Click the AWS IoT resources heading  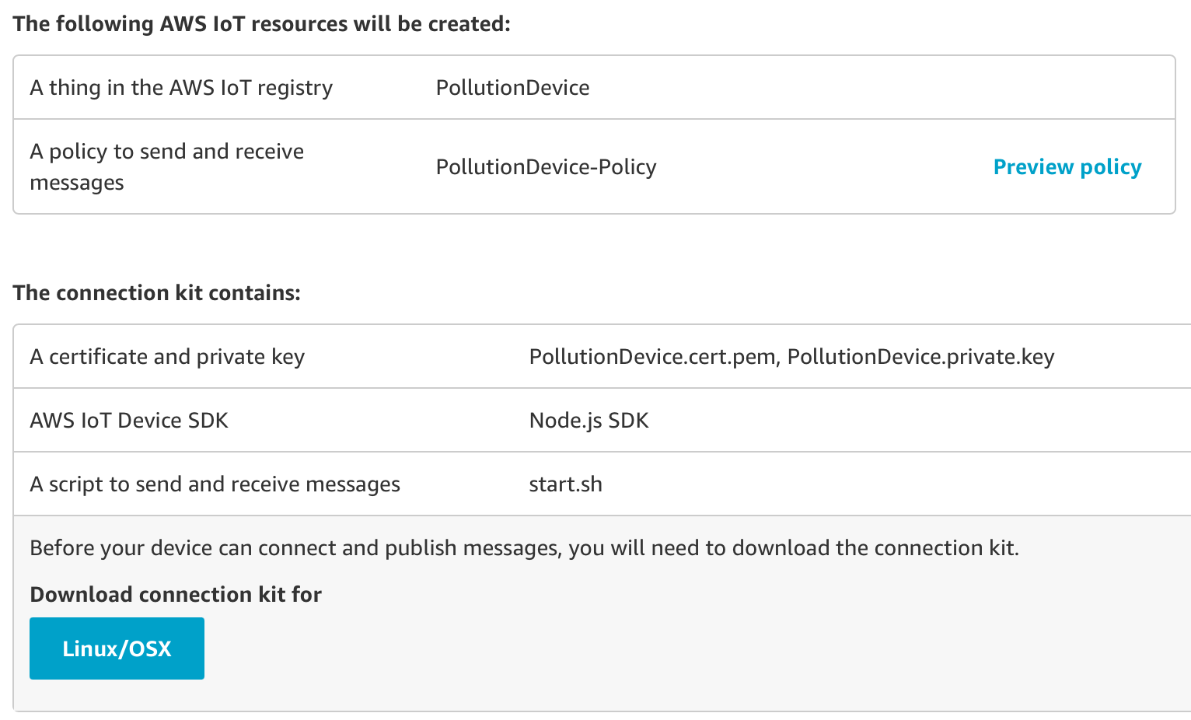(261, 24)
